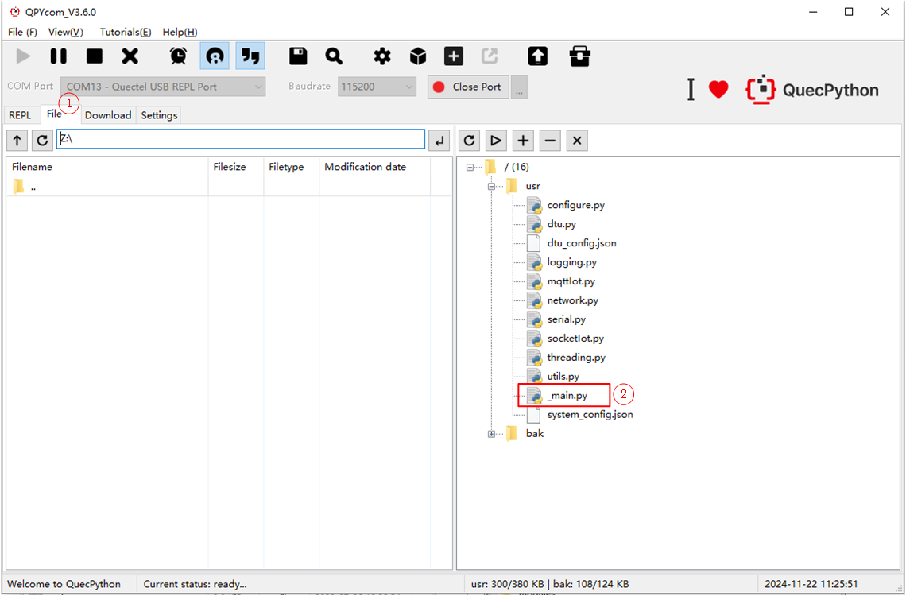Image resolution: width=906 pixels, height=596 pixels.
Task: Click the 3D cube package icon
Action: click(x=418, y=56)
